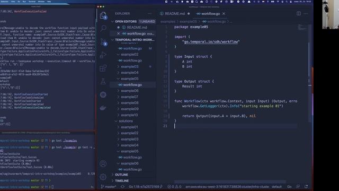This screenshot has height=191, width=339.
Task: Click the editor minimap
Action: [302, 27]
